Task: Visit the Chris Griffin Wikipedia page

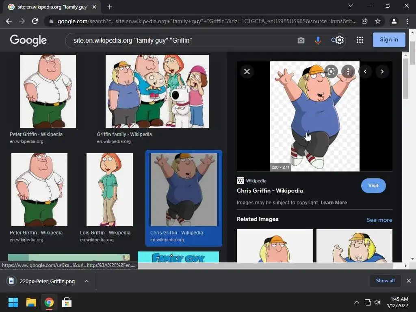Action: [x=373, y=186]
